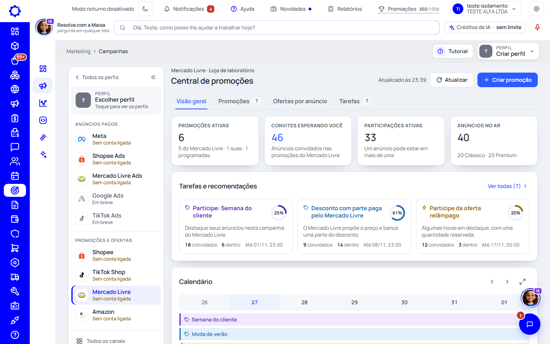Viewport: 550px width, 344px height.
Task: Expand the Criar perfil dropdown
Action: (508, 51)
